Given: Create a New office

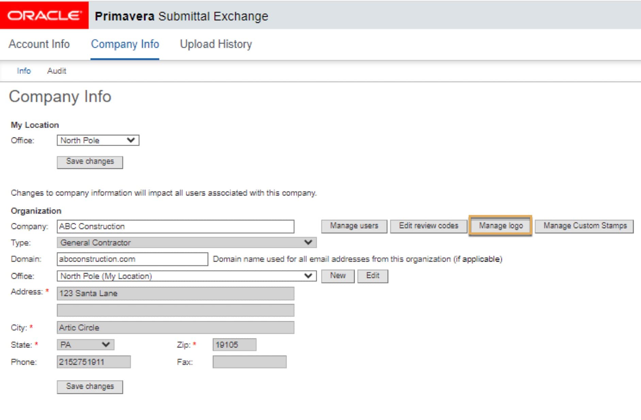Looking at the screenshot, I should 338,276.
